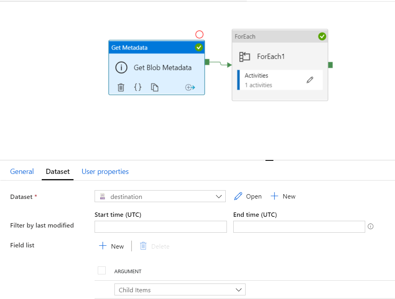Viewport: 395px width, 299px height.
Task: Create a New dataset
Action: tap(283, 197)
